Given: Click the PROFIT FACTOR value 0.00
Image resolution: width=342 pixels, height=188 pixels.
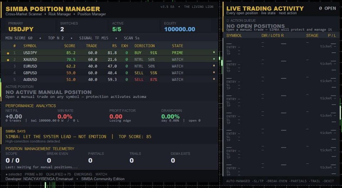Looking at the screenshot, I should (x=116, y=116).
